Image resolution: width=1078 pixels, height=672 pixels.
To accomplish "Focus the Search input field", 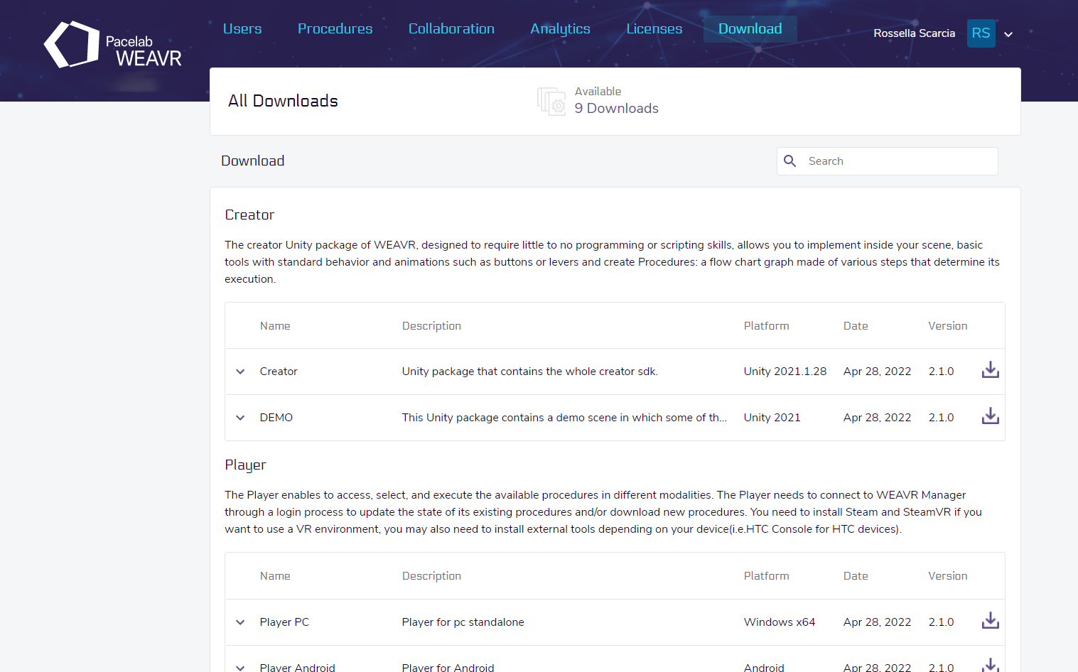I will 888,161.
